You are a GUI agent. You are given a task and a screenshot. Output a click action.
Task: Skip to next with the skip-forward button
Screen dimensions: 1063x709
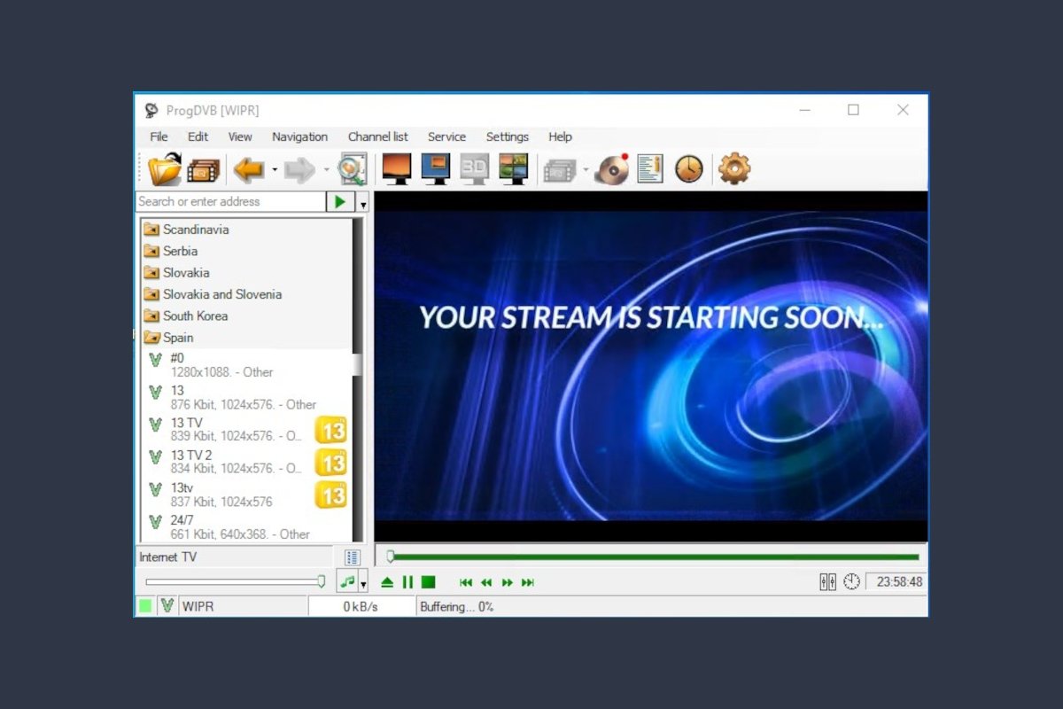(528, 582)
